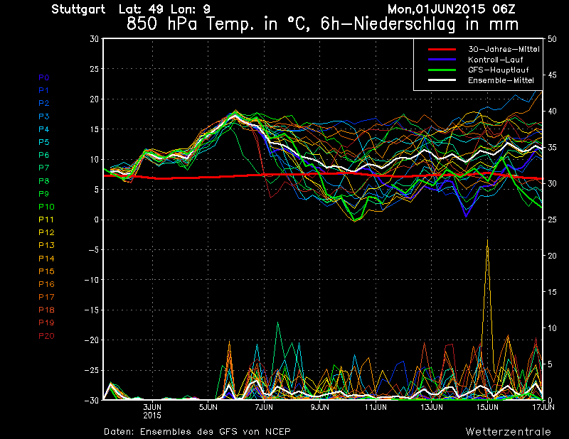Click the 50 value on right precipitation axis
569x439 pixels.
[x=552, y=39]
